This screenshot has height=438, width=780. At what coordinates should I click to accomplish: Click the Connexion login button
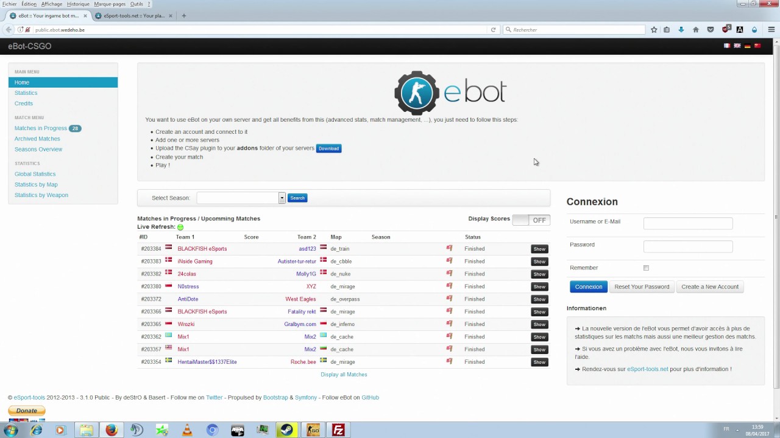[x=589, y=287]
